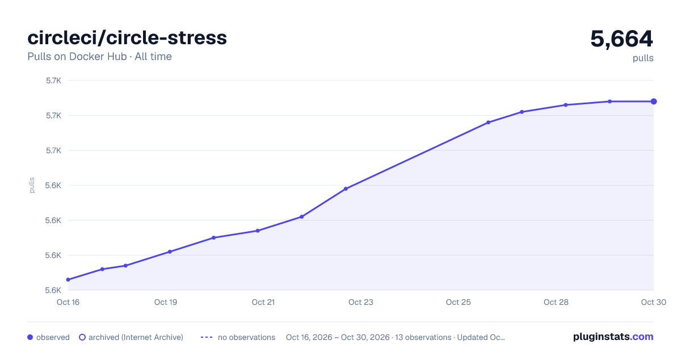Click the Oct 21 x-axis label
681x357 pixels.
pyautogui.click(x=263, y=302)
